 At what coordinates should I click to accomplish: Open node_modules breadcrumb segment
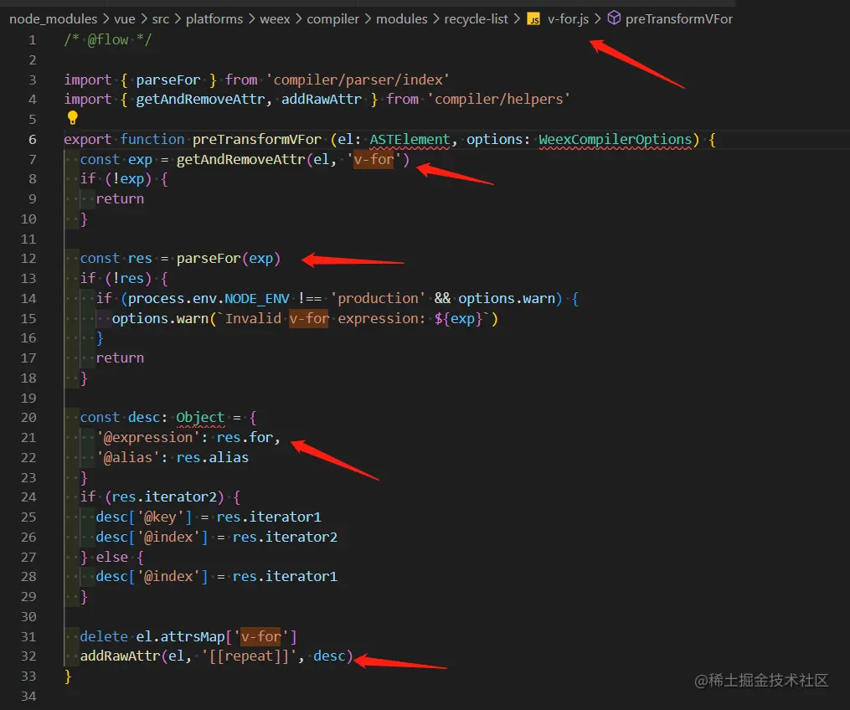pyautogui.click(x=53, y=19)
